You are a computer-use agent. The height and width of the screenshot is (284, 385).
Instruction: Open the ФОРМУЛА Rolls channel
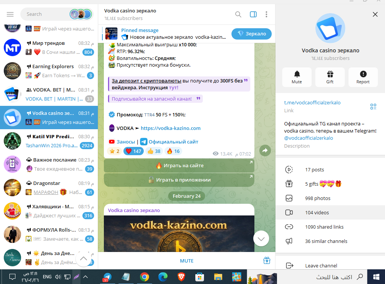pos(49,234)
